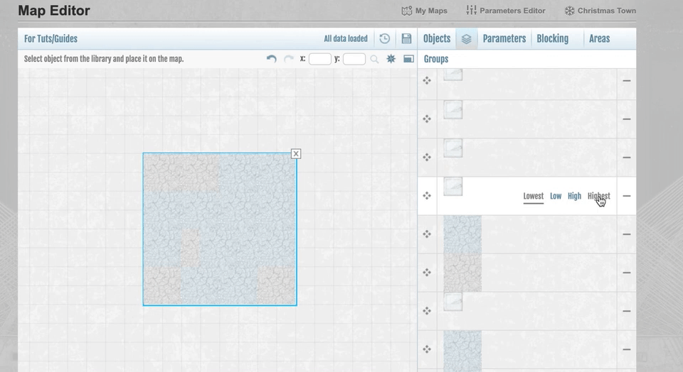Click the magnifier search icon beside y field
This screenshot has height=372, width=683.
tap(374, 59)
